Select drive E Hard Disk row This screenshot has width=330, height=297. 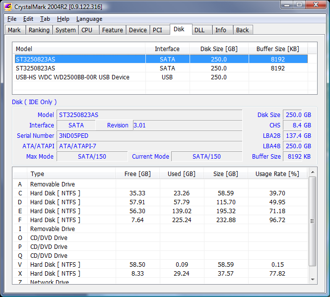point(160,211)
